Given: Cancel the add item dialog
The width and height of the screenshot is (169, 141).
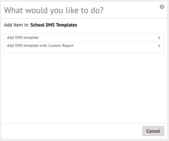Looking at the screenshot, I should 153,131.
